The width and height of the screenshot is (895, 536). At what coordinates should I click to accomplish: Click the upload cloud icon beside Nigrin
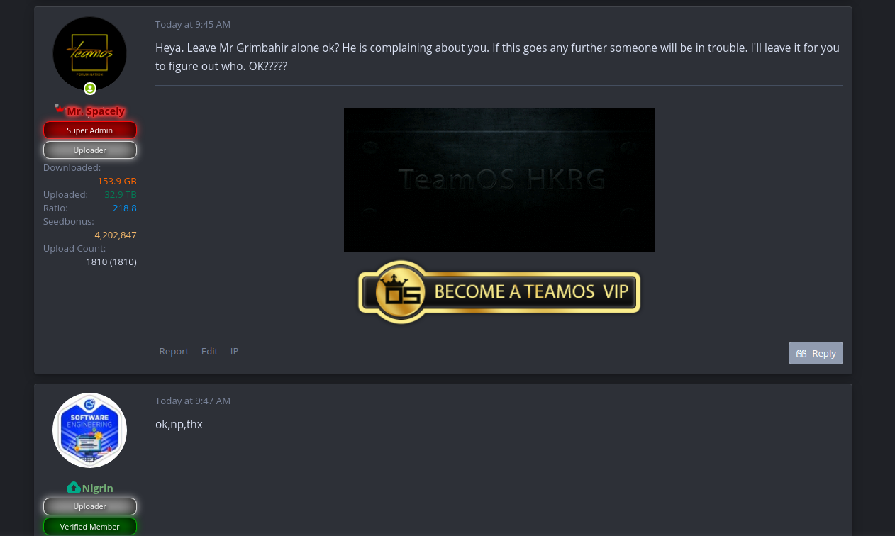[73, 488]
